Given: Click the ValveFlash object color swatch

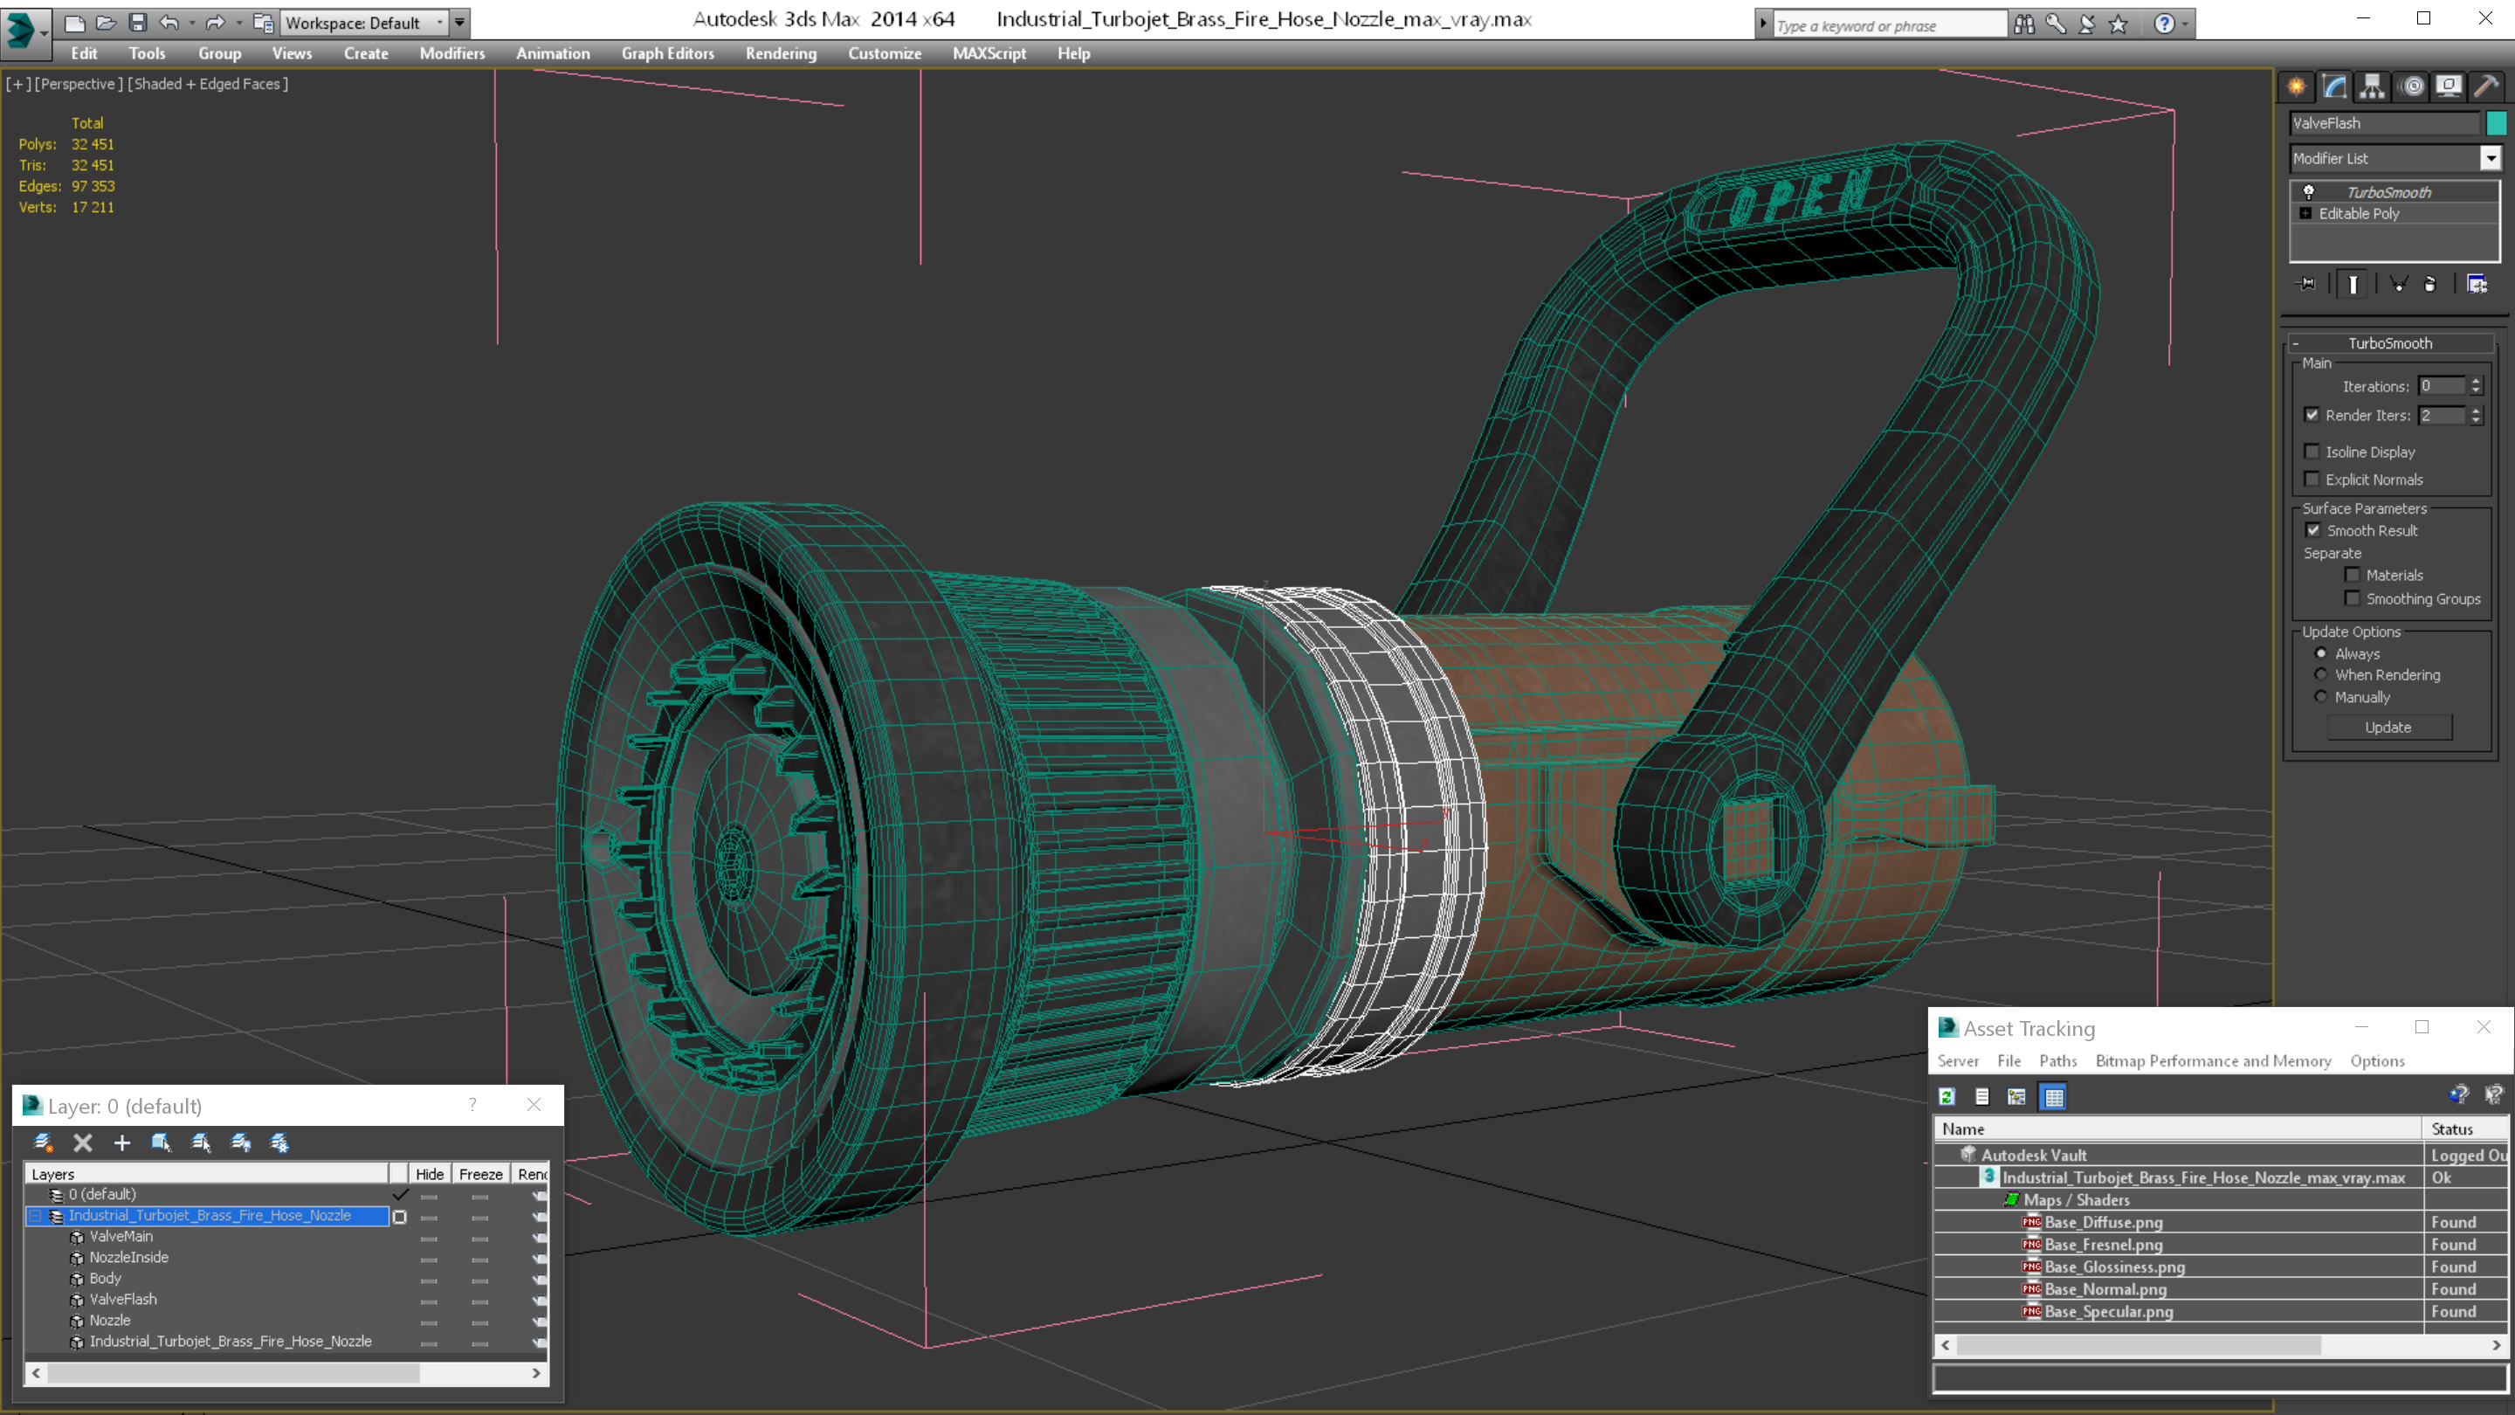Looking at the screenshot, I should tap(2497, 123).
